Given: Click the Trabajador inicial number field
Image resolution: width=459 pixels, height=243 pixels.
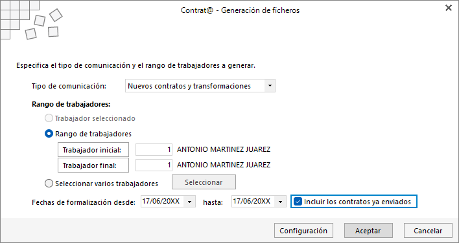Looking at the screenshot, I should (154, 150).
